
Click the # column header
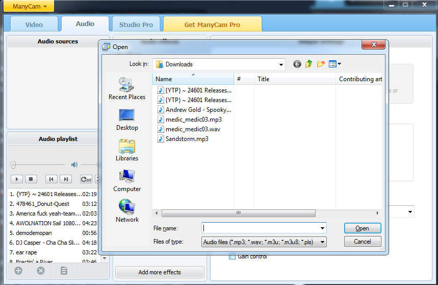(x=244, y=79)
